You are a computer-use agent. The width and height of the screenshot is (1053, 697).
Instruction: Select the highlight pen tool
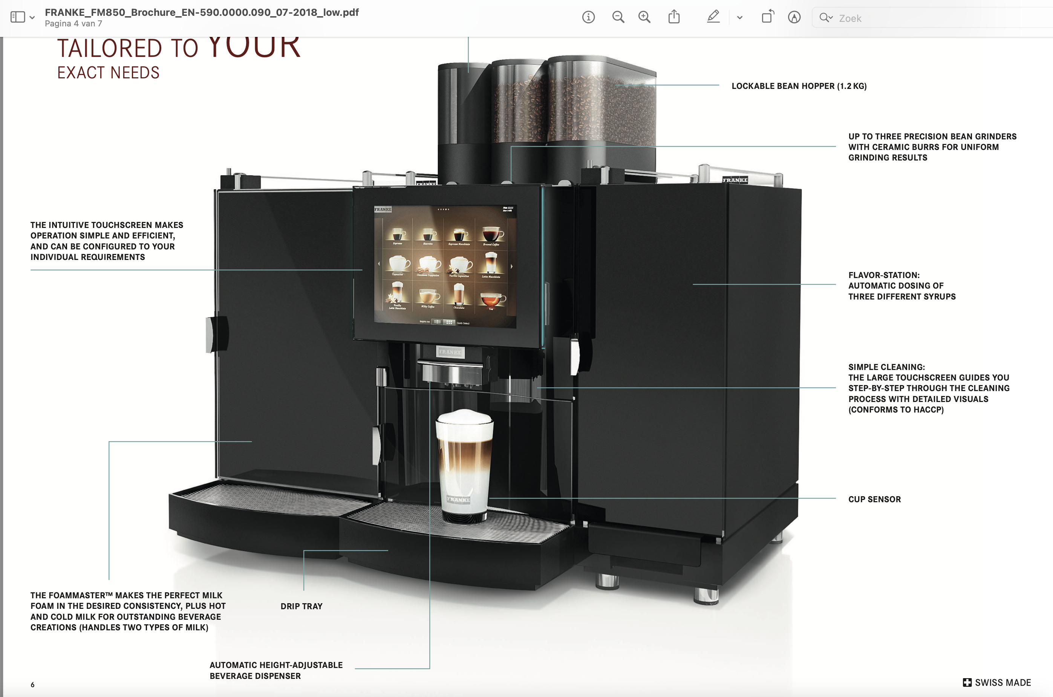713,17
